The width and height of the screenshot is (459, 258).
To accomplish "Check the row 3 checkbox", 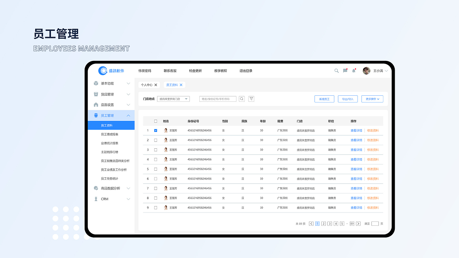I will tap(156, 150).
